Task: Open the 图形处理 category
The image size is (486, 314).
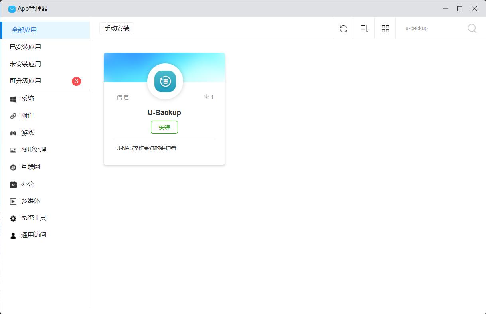Action: tap(34, 150)
